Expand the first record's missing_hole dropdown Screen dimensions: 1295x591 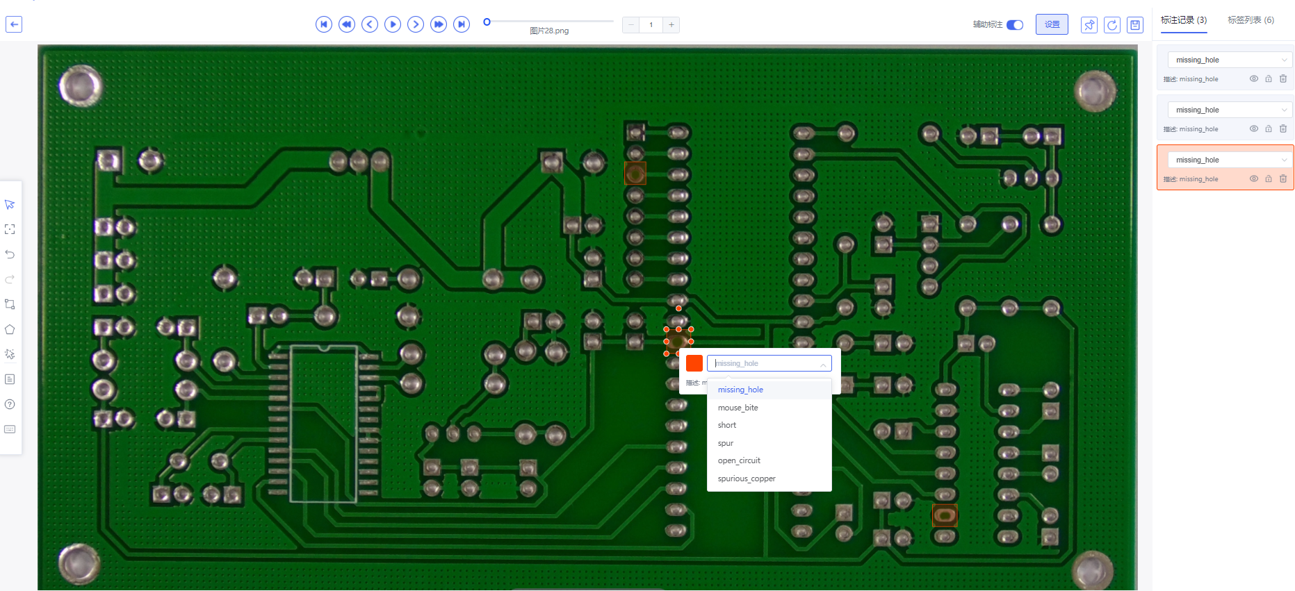tap(1230, 60)
